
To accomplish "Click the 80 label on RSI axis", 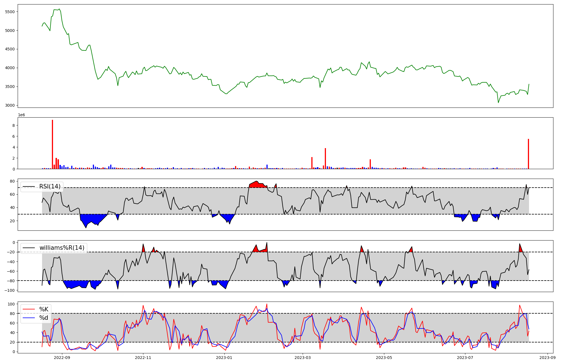I will [12, 181].
